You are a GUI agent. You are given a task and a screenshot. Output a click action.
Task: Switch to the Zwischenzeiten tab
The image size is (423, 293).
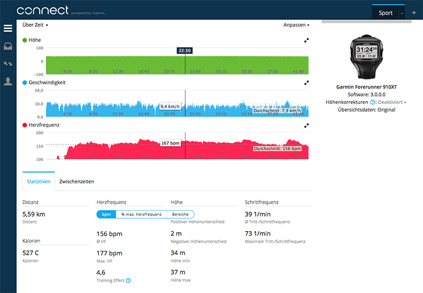pyautogui.click(x=76, y=181)
